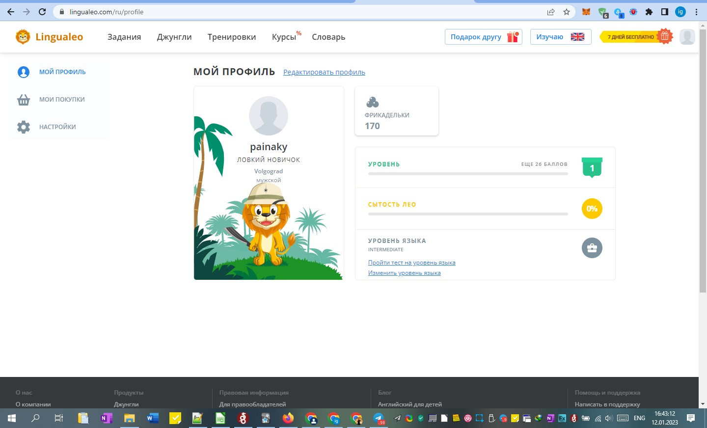
Task: Click the username painaky
Action: pyautogui.click(x=269, y=147)
